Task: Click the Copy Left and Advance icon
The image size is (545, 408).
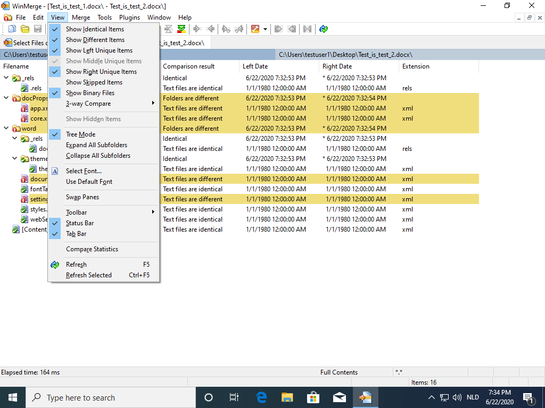Action: coord(239,29)
